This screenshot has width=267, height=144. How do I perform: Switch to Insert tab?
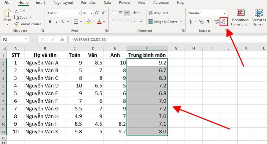[x=40, y=3]
